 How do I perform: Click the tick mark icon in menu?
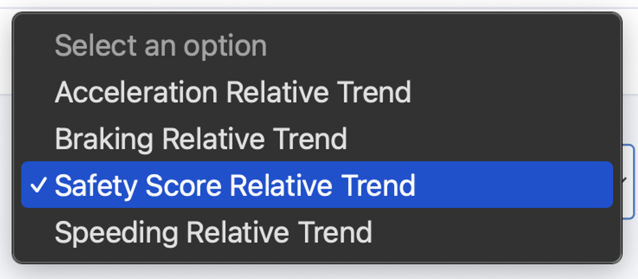click(38, 185)
